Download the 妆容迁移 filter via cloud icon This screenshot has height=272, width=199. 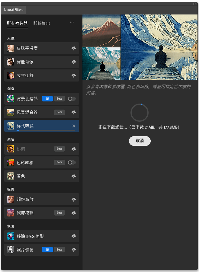(74, 75)
